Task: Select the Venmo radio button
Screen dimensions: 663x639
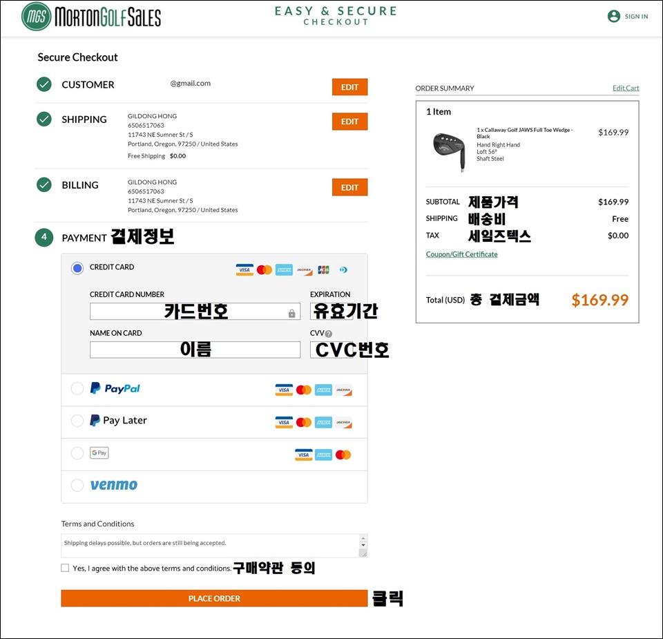Action: click(x=77, y=485)
